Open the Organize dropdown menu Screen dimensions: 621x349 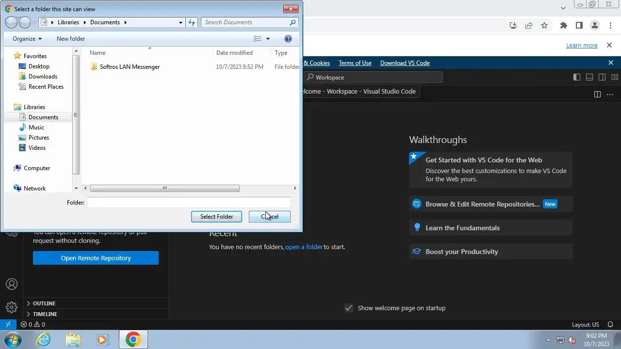pos(27,39)
